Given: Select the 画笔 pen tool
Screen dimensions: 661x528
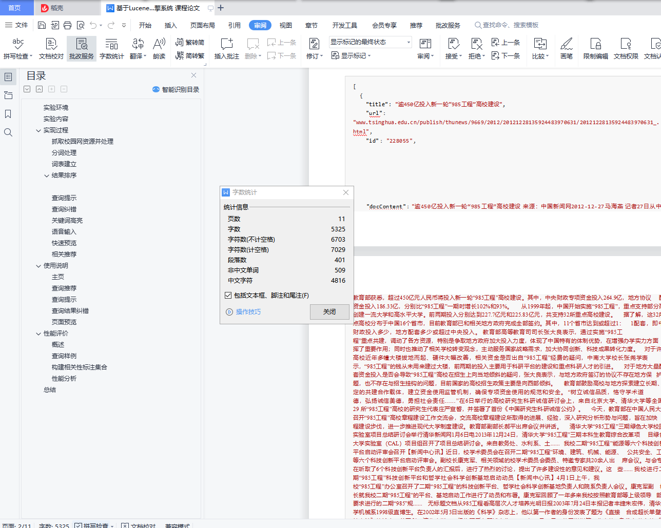Looking at the screenshot, I should (567, 49).
